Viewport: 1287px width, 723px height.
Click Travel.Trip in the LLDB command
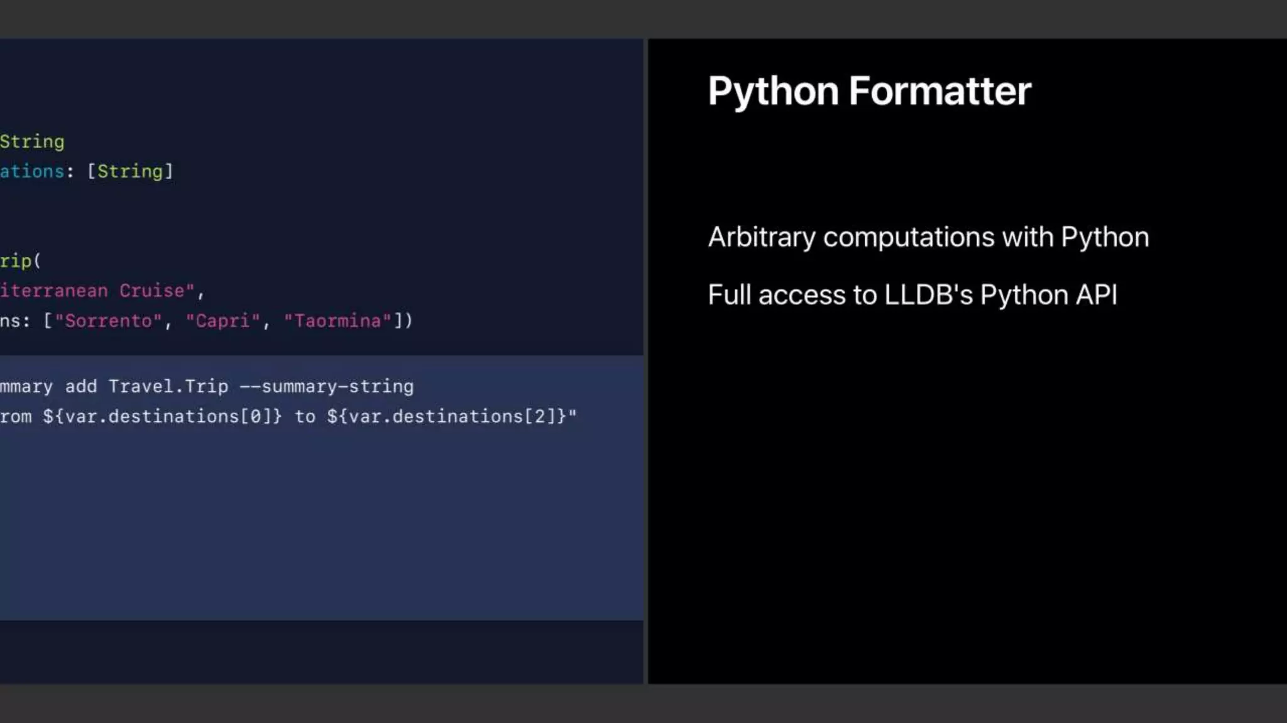coord(168,387)
